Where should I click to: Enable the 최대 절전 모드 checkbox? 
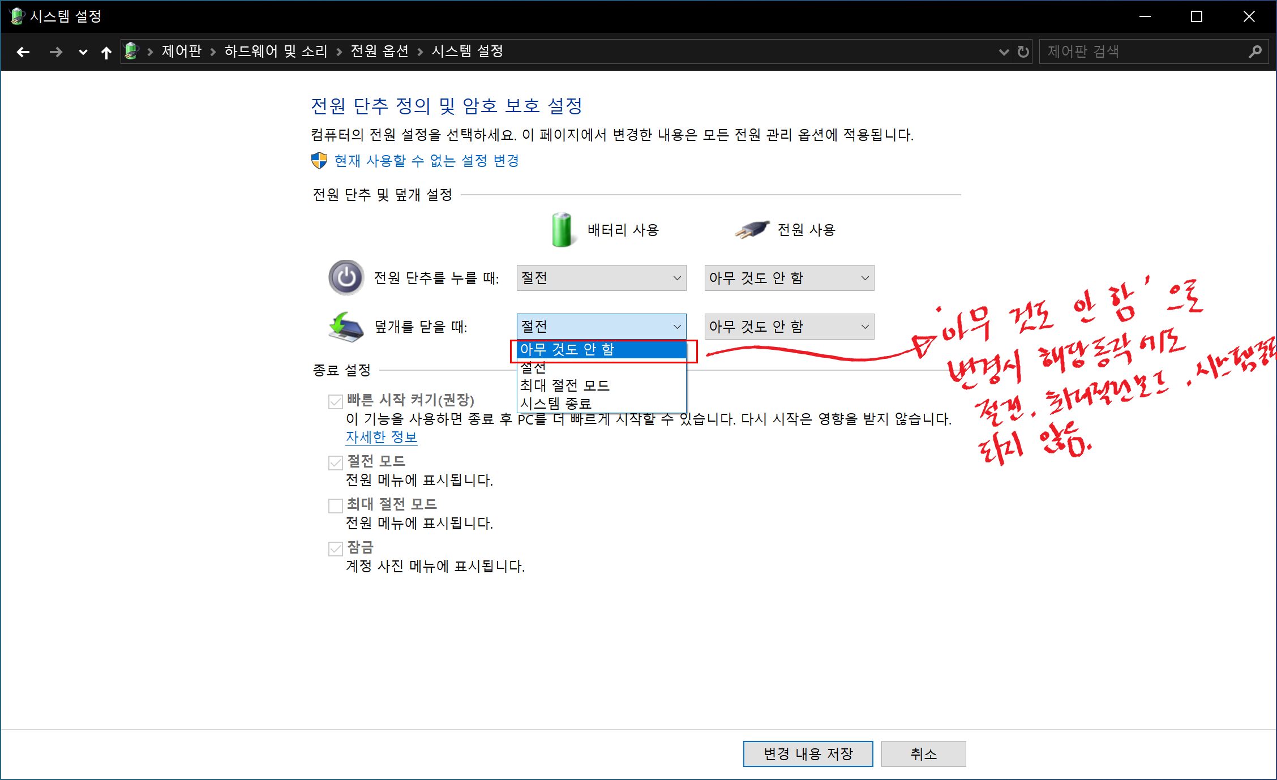(x=336, y=505)
